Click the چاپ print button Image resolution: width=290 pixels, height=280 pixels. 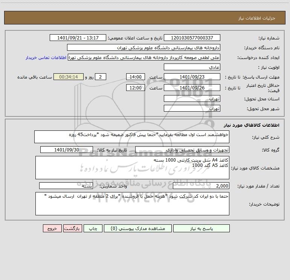[x=93, y=229]
